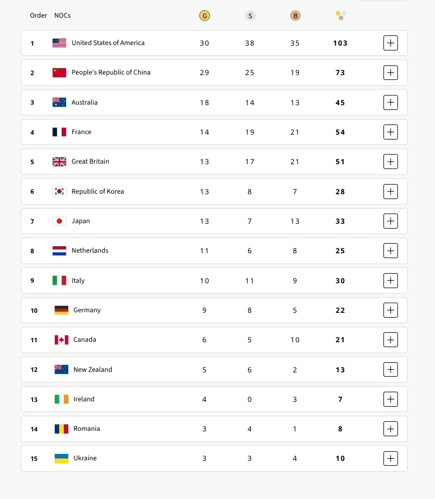Click the silver medal column icon
The image size is (435, 499).
coord(250,16)
